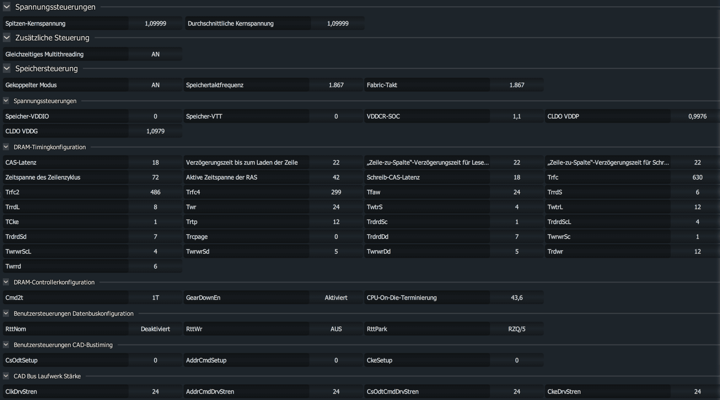Toggle RttNom value Deaktiviert

coord(155,329)
